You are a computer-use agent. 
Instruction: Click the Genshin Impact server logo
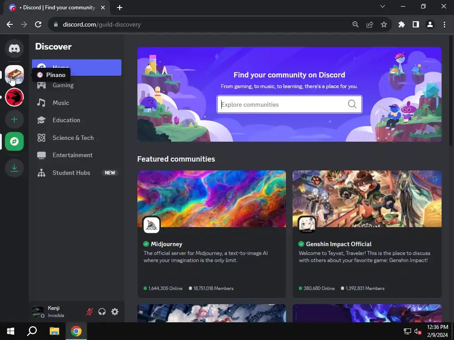307,224
